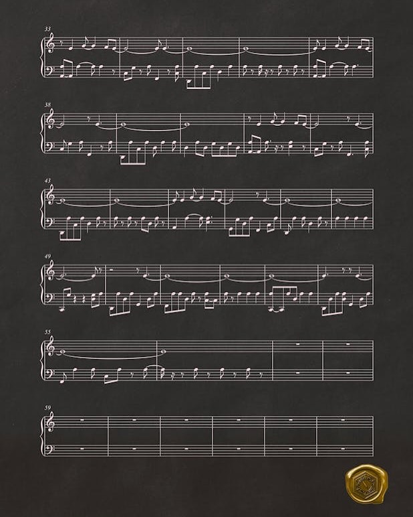Select the measure number 59 label
The image size is (413, 517).
click(x=47, y=408)
